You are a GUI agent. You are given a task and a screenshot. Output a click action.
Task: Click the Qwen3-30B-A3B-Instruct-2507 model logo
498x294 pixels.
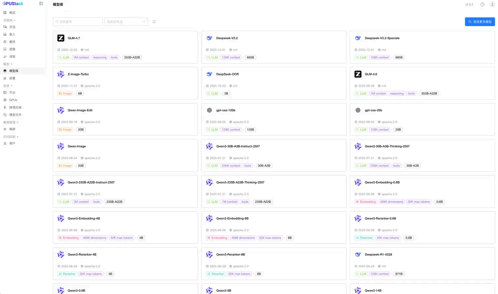(209, 146)
